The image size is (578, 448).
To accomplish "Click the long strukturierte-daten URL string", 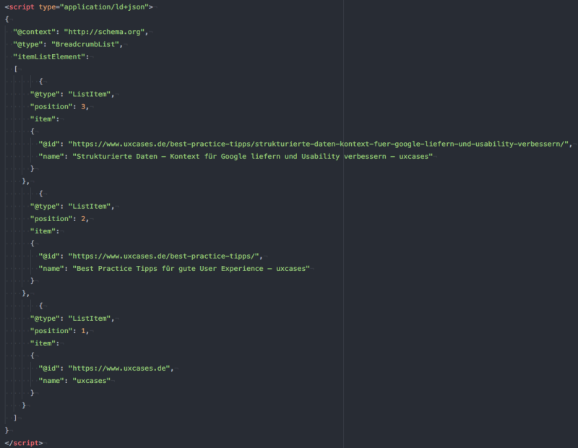I will [318, 144].
